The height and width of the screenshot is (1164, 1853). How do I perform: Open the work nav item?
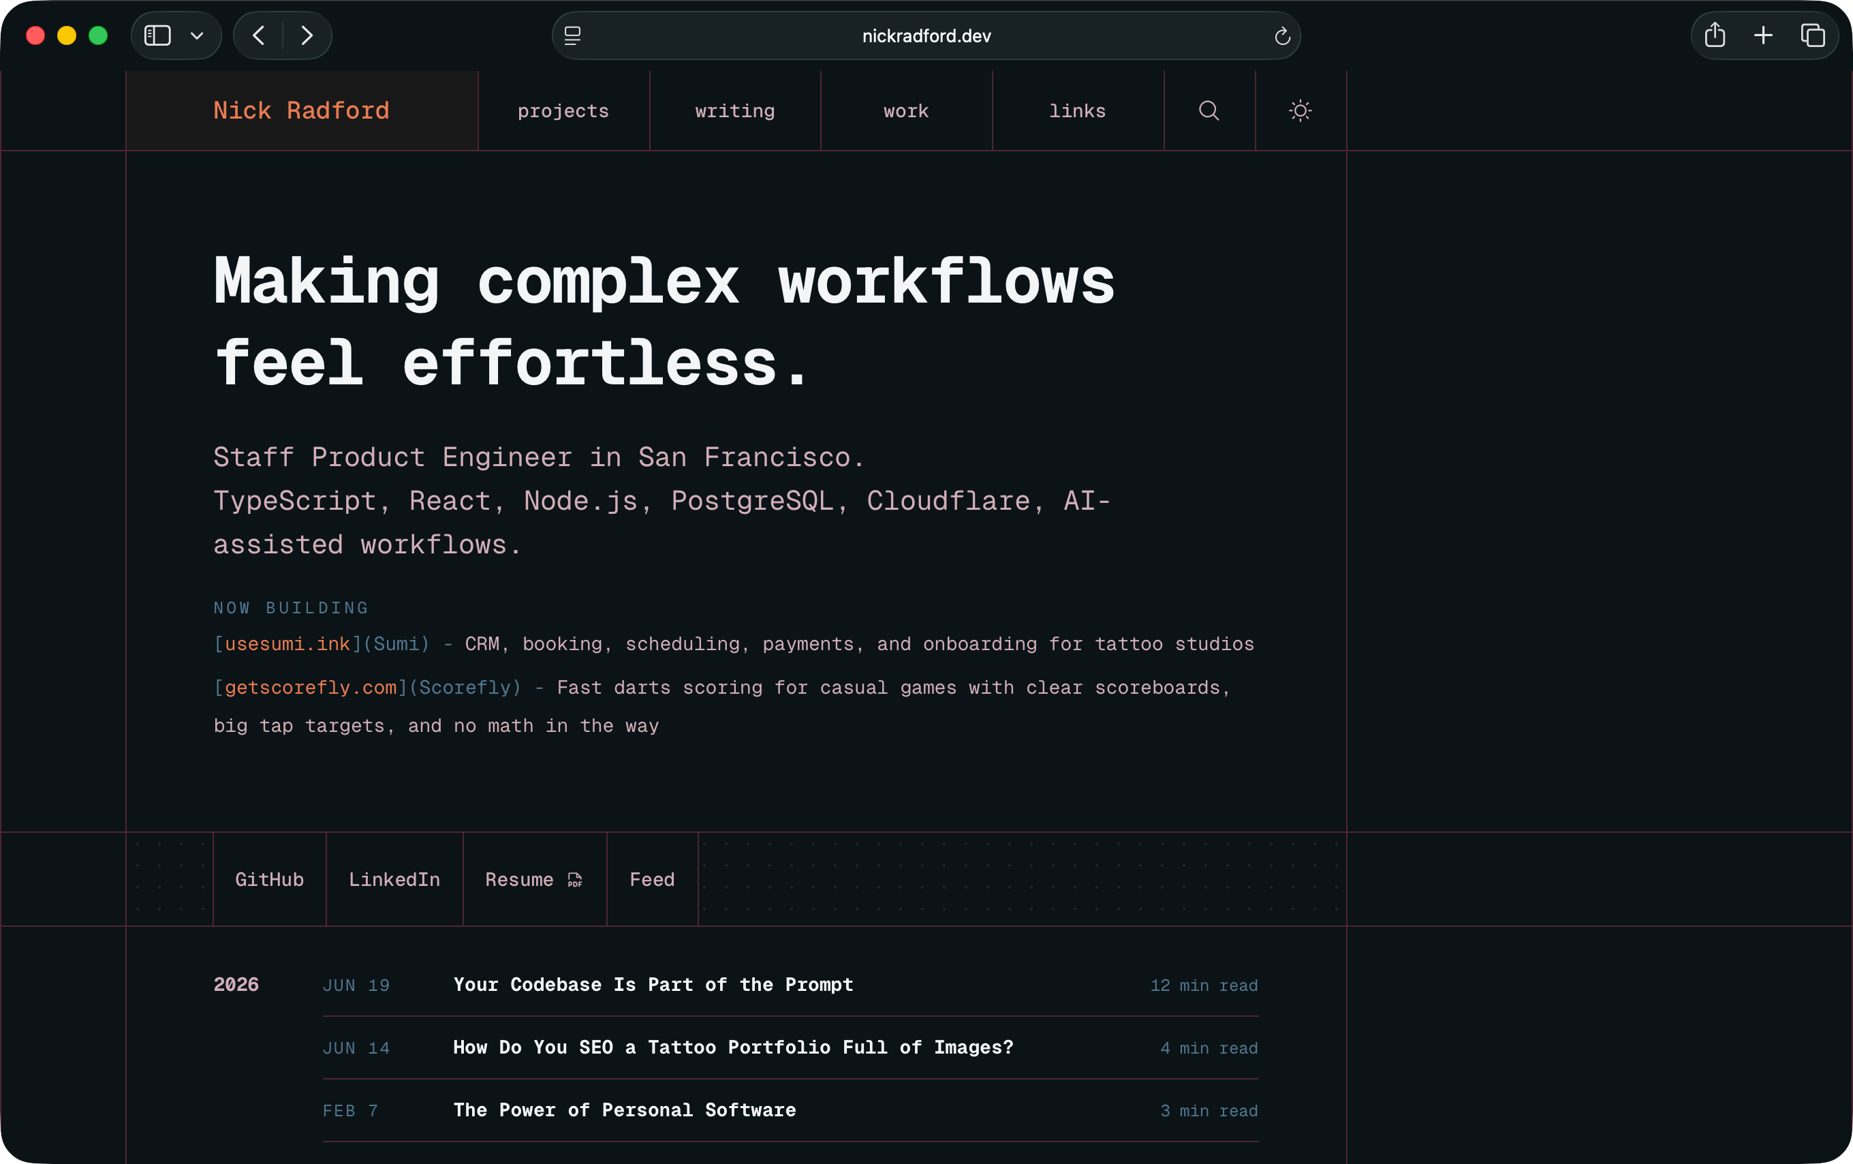pos(907,111)
